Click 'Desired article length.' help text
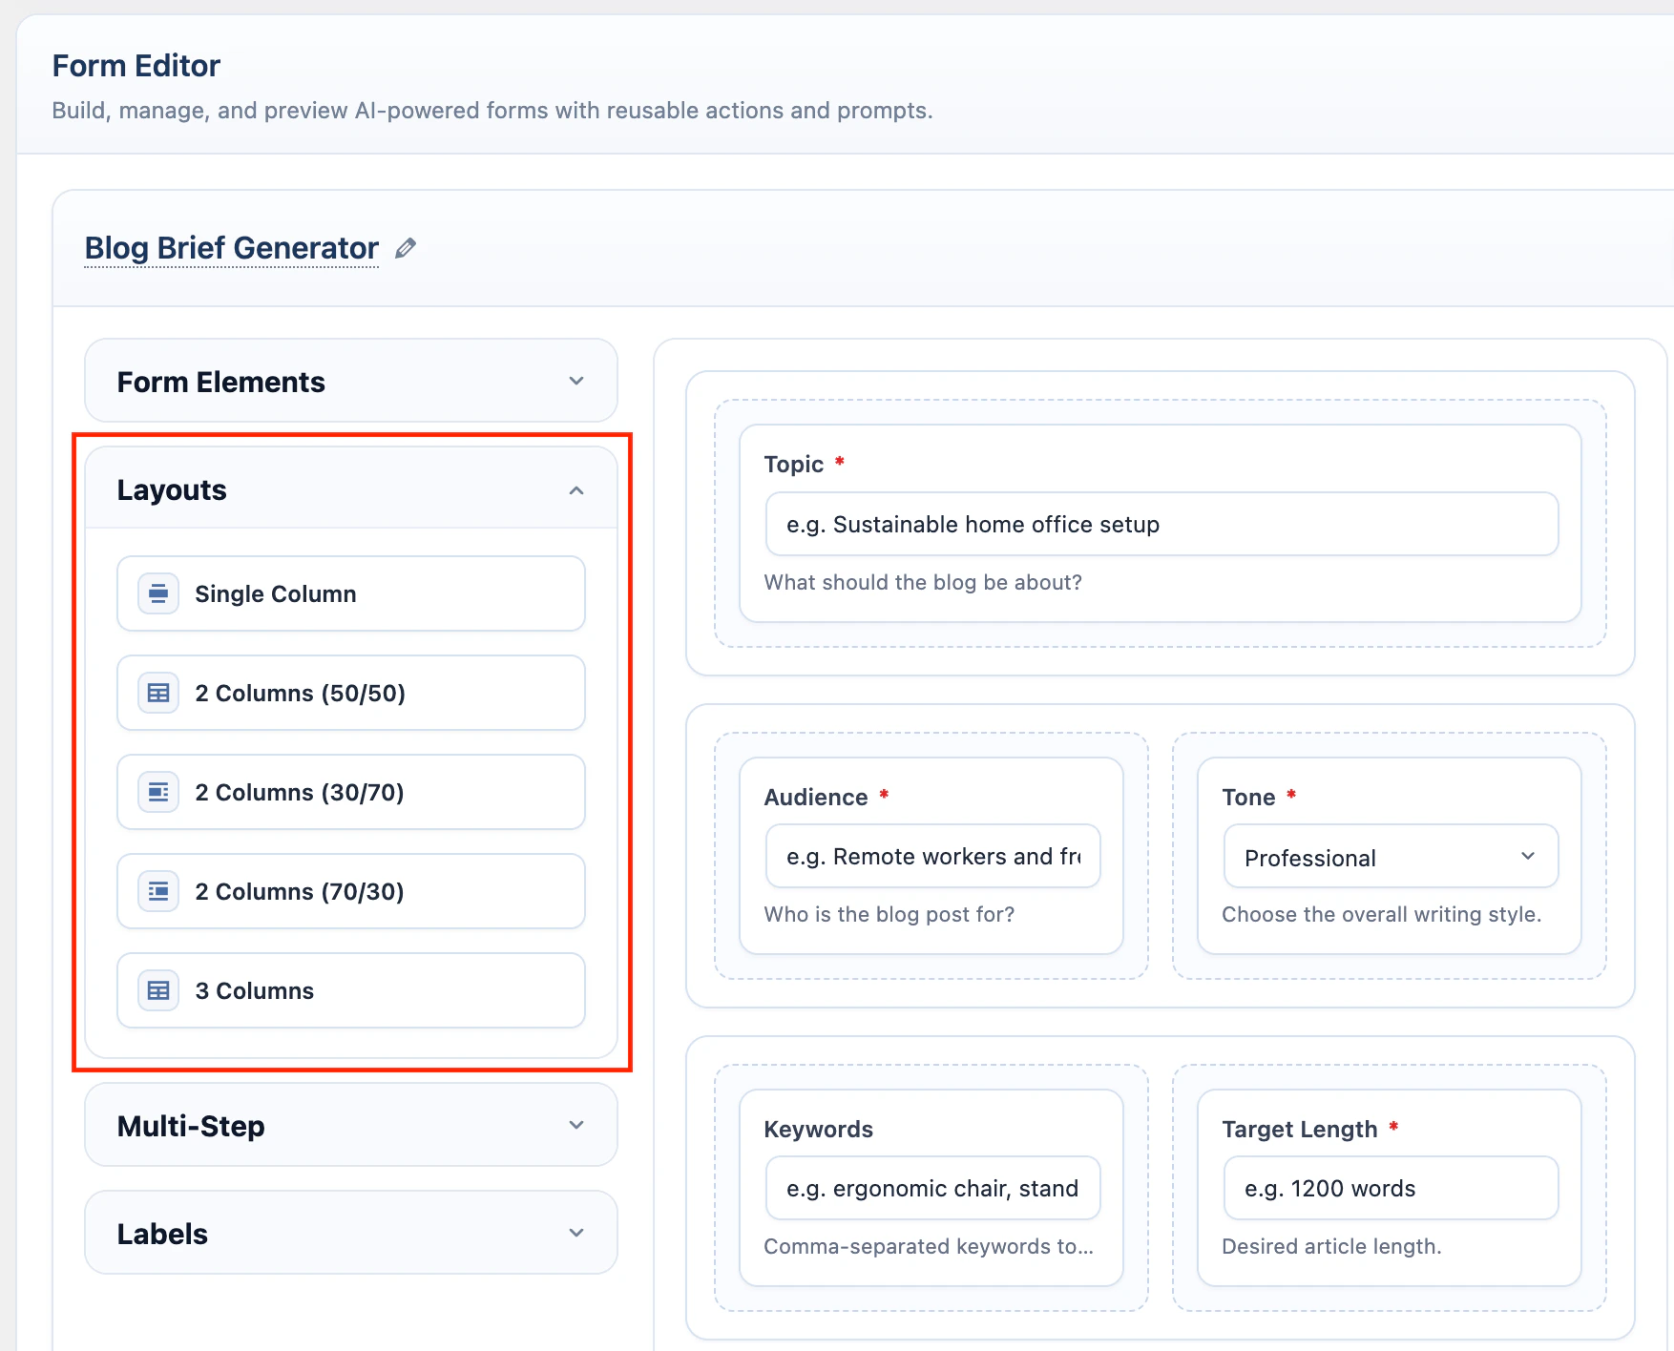Screen dimensions: 1674x1351 1331,1246
